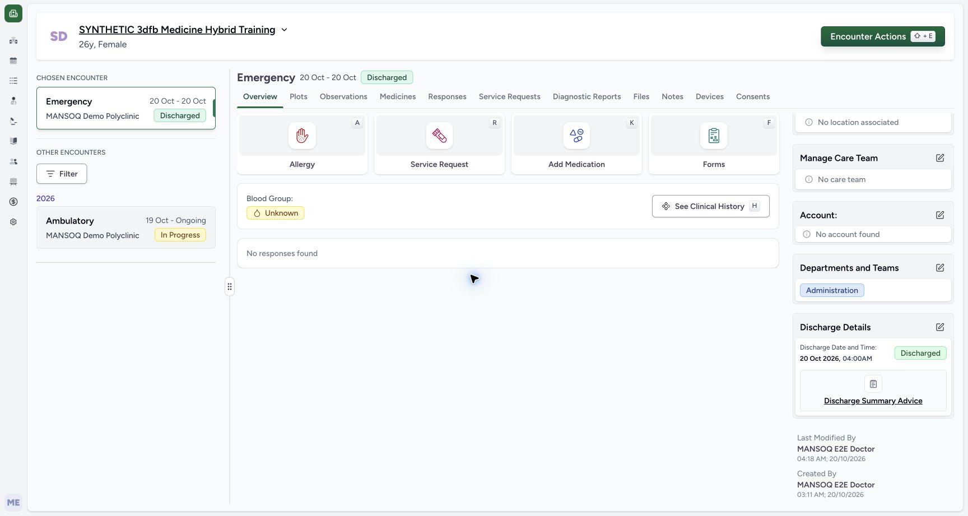Select the Ambulatory In Progress encounter
The width and height of the screenshot is (968, 516).
click(126, 227)
